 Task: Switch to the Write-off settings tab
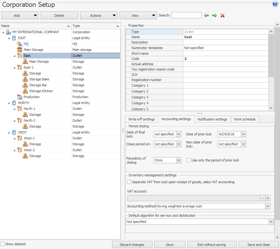pos(142,119)
